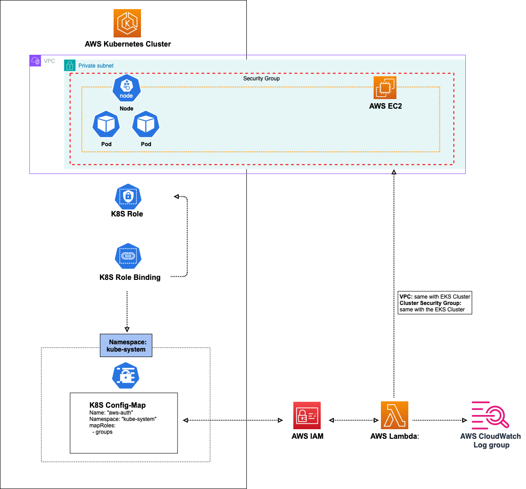The image size is (526, 489).
Task: Click the VPC annotation note box
Action: 434,302
